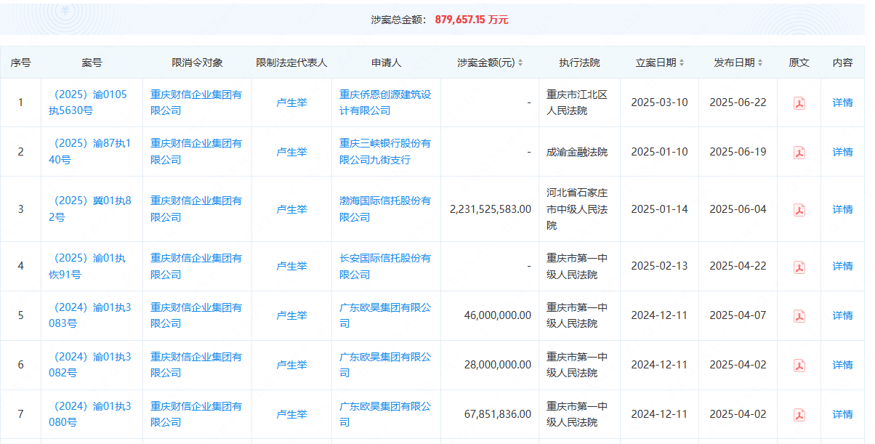View 详情 for row 5
Screen dimensions: 875x444
[x=843, y=315]
